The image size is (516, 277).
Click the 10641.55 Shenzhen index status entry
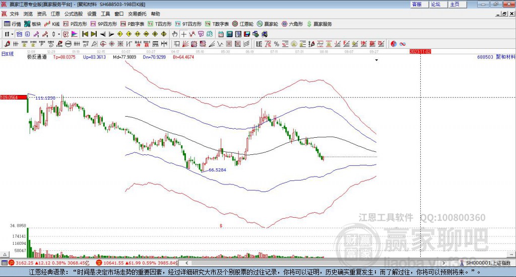coord(137,263)
